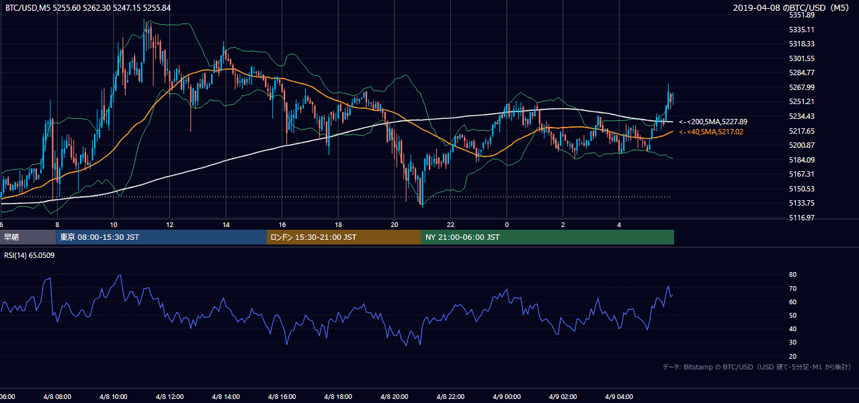Click the ロンドン 15:30-21:00 JST session bar
859x403 pixels.
pyautogui.click(x=344, y=237)
